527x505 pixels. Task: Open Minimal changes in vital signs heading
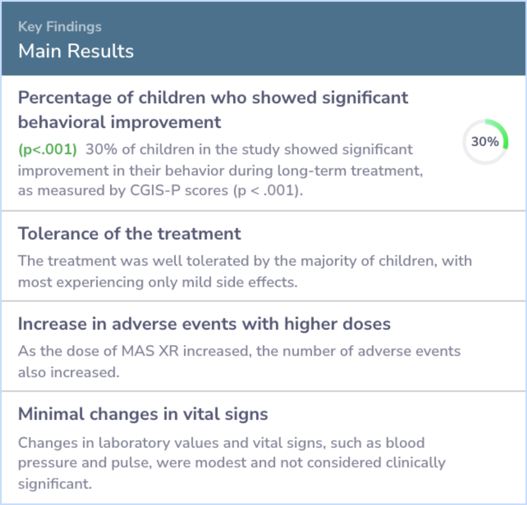143,414
